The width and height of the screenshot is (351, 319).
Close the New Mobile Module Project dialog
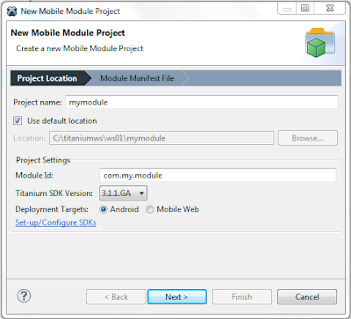coord(330,9)
